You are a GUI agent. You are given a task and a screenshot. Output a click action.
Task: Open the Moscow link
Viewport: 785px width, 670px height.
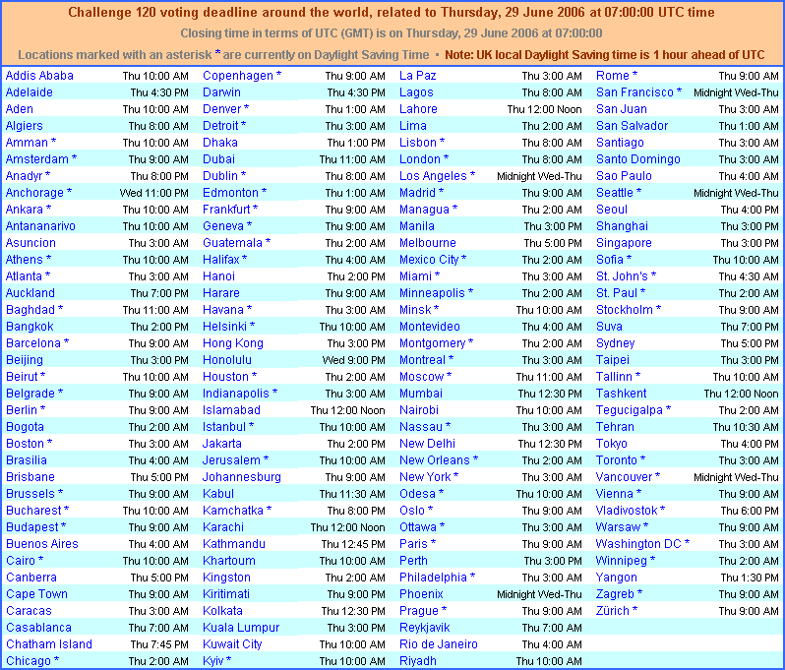pyautogui.click(x=422, y=377)
